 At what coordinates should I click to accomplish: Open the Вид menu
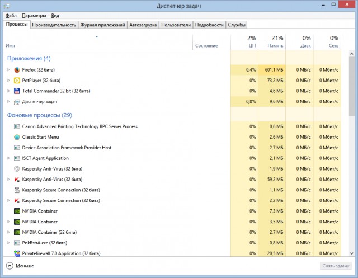coord(55,16)
